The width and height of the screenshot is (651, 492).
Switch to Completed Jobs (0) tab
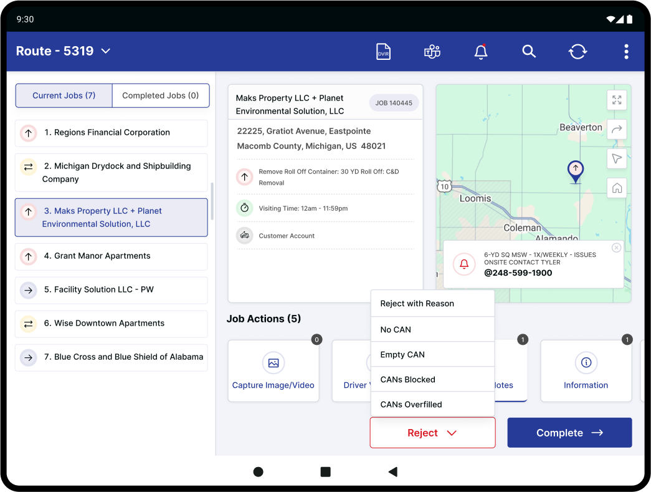[x=161, y=95]
